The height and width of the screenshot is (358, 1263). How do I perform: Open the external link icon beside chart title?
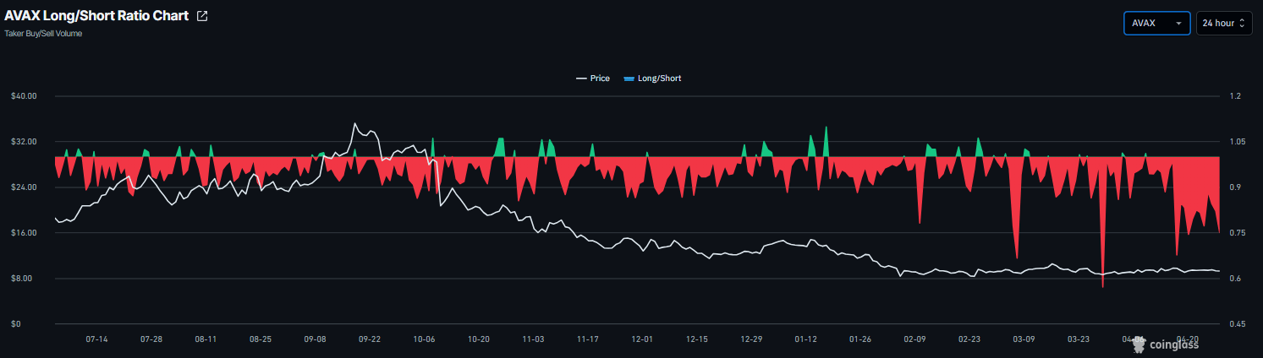(202, 16)
